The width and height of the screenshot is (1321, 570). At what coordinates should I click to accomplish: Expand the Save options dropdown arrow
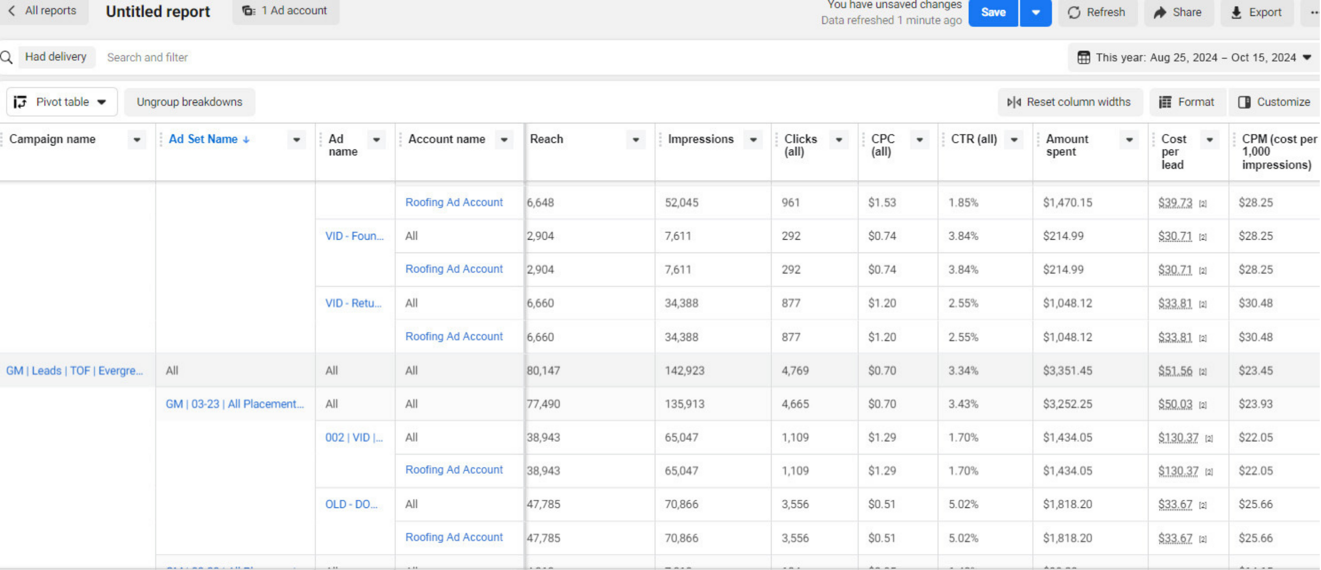1035,12
